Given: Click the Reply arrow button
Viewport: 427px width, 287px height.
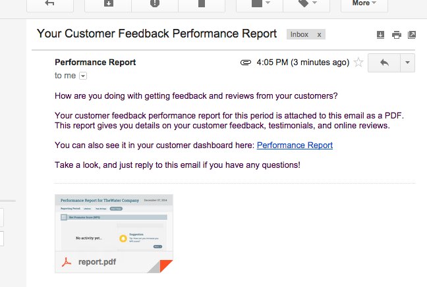Looking at the screenshot, I should [x=384, y=63].
